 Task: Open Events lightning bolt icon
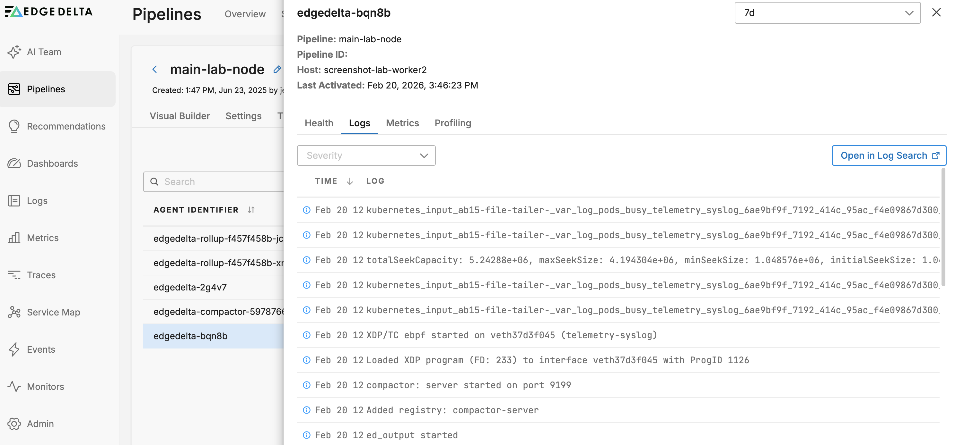click(14, 349)
